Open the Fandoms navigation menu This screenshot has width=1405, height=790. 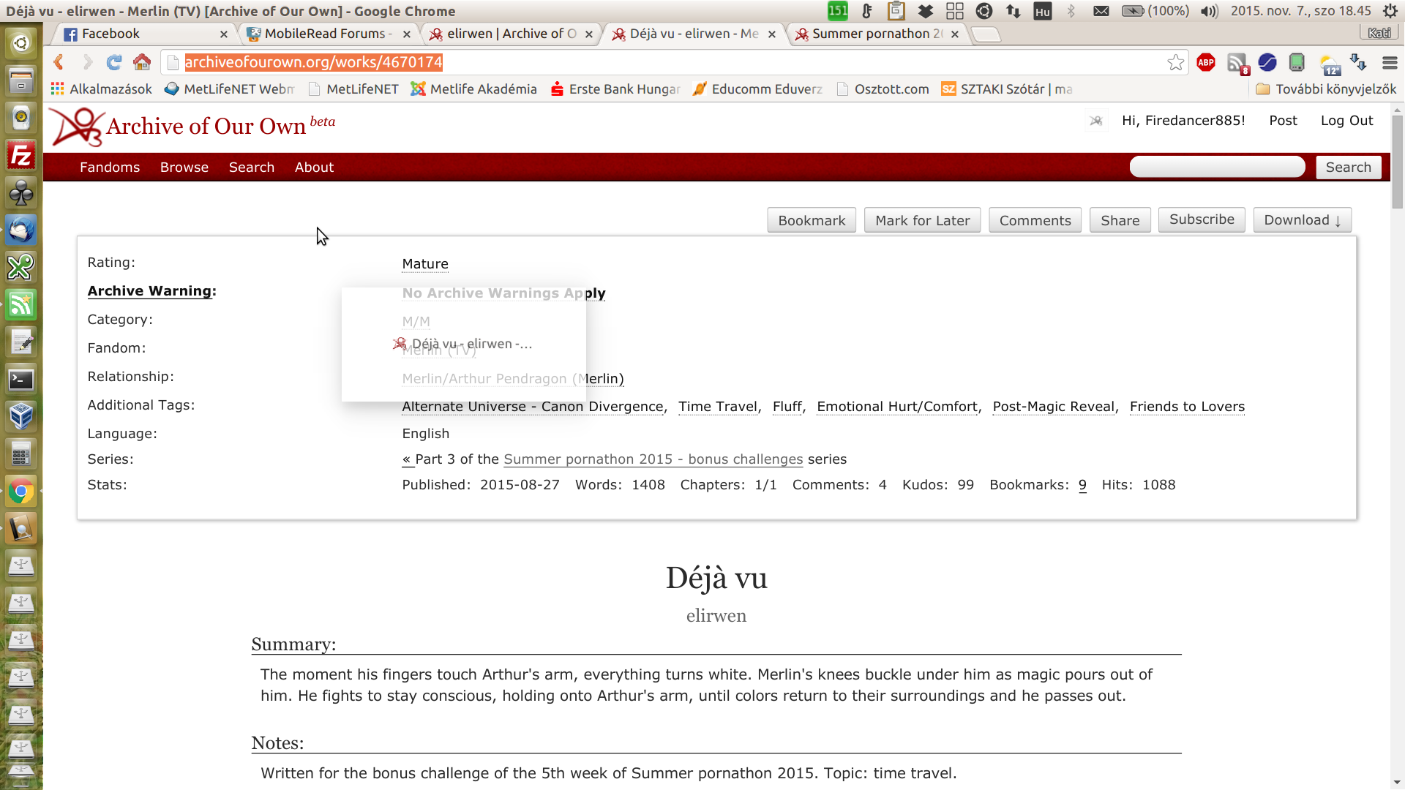[x=110, y=168]
